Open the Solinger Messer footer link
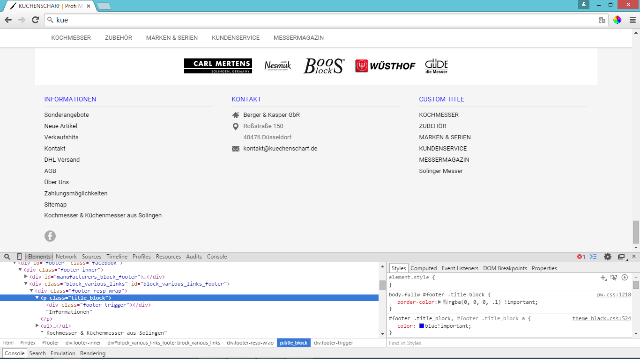This screenshot has height=359, width=640. [441, 171]
